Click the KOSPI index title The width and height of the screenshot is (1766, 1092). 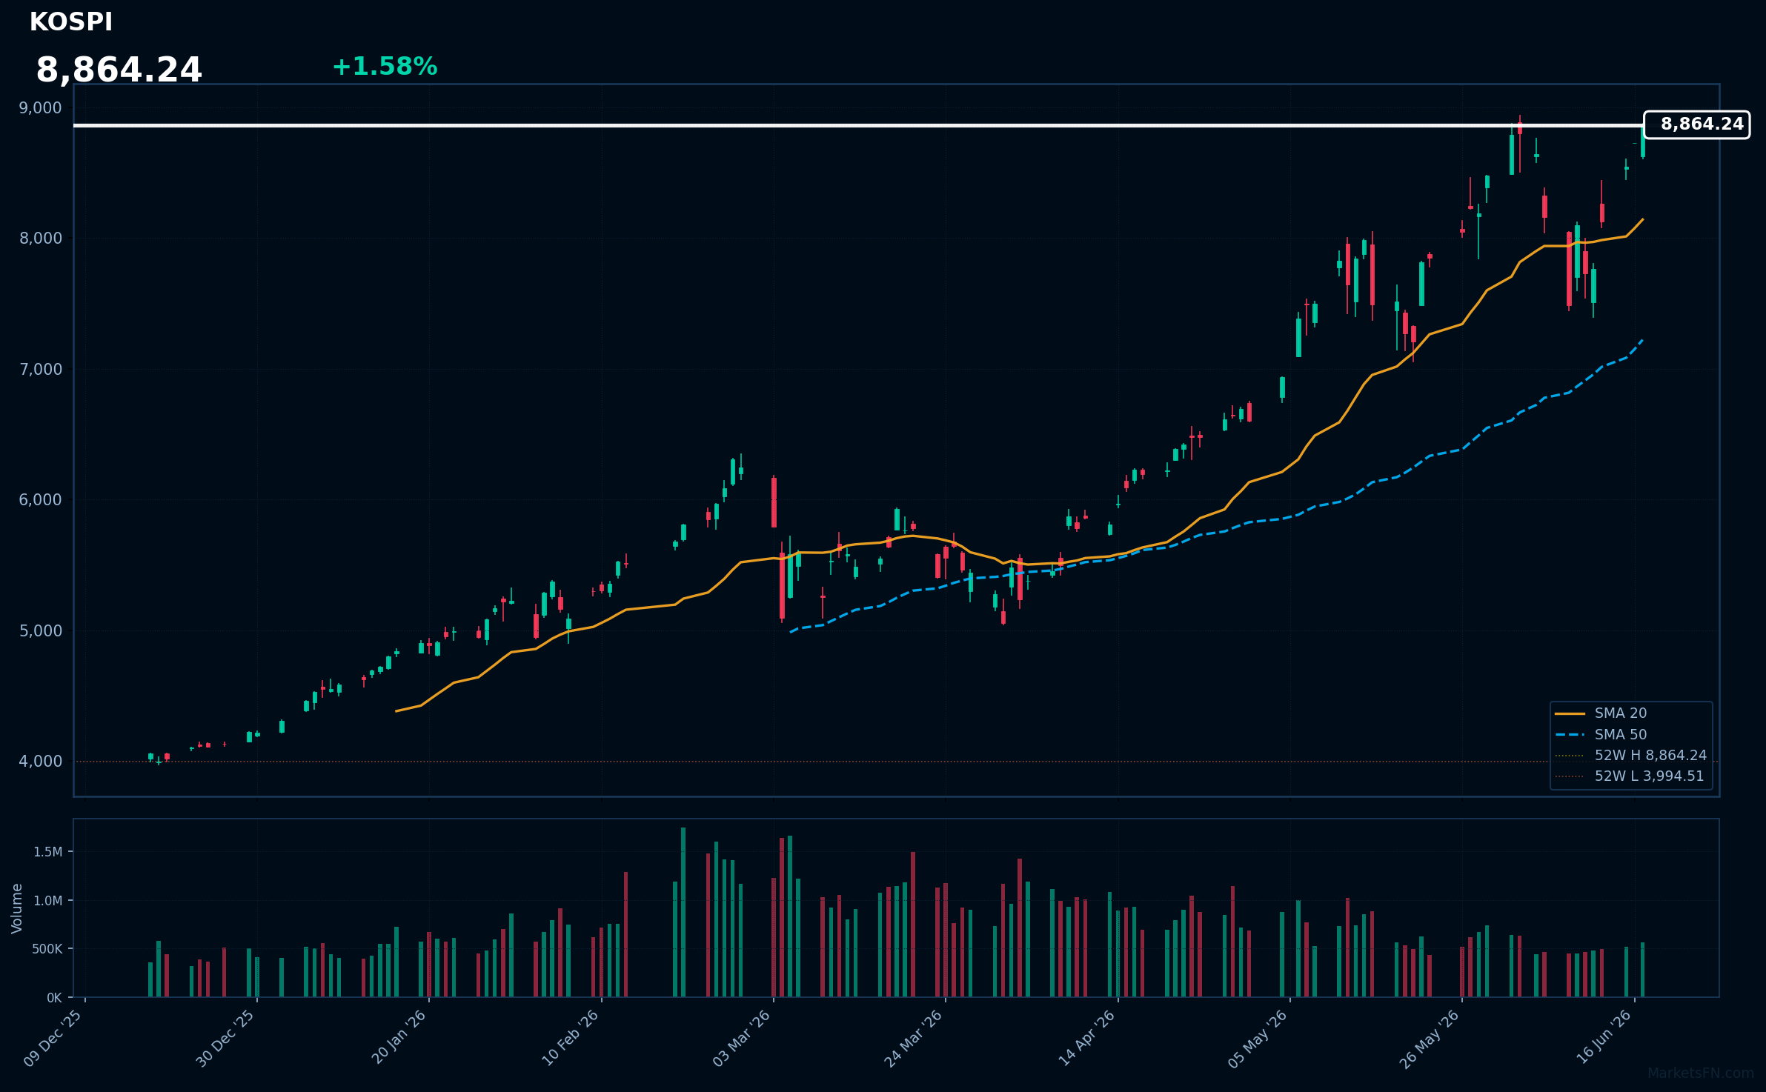point(71,22)
